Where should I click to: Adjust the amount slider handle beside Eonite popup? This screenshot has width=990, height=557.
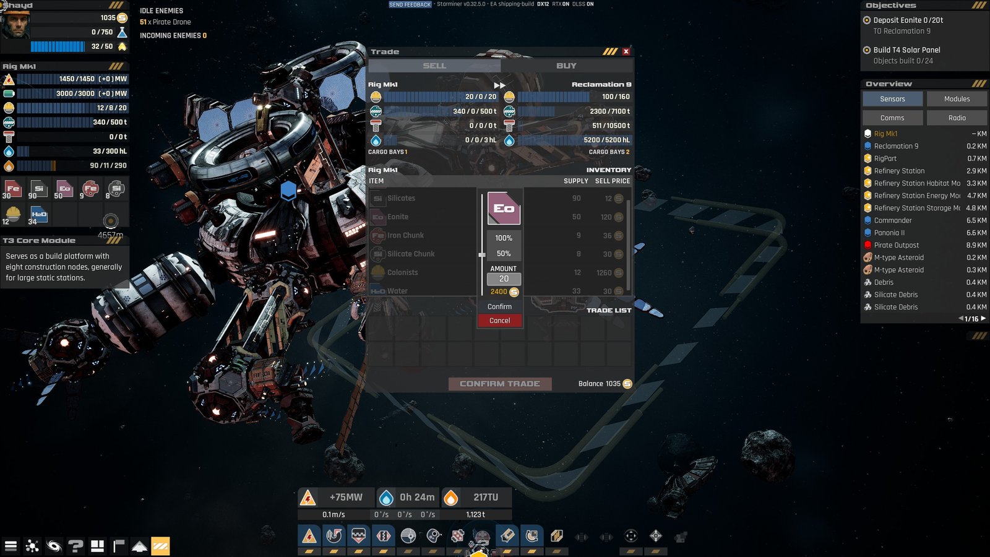[x=482, y=254]
